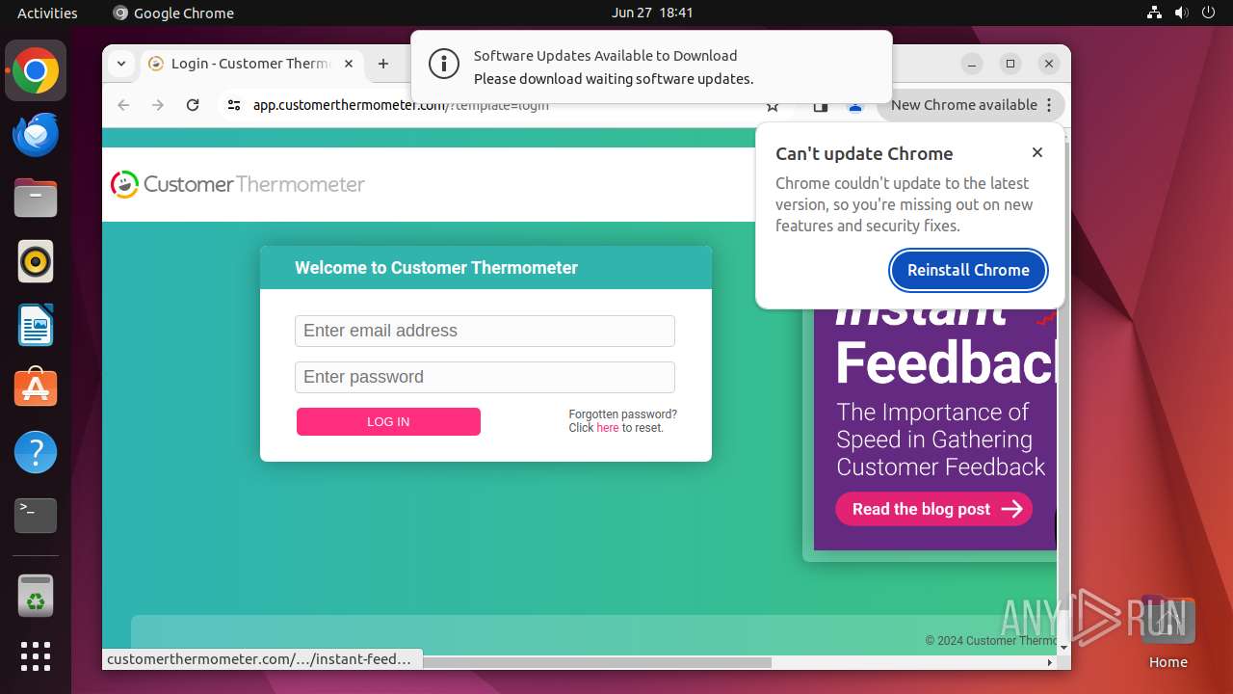This screenshot has width=1233, height=694.
Task: Click the address bar URL
Action: (401, 105)
